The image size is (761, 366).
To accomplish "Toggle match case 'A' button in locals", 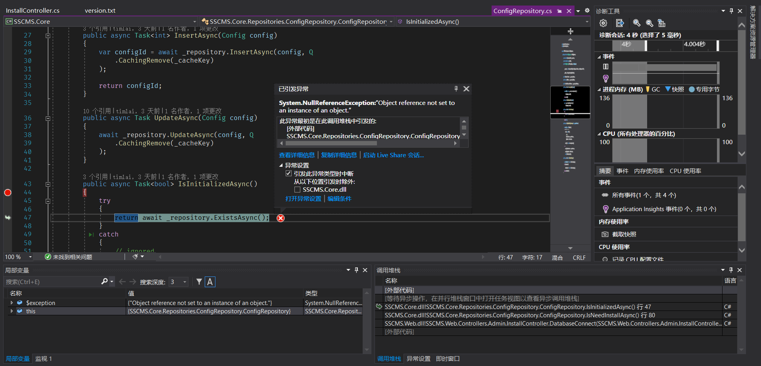I will pyautogui.click(x=210, y=282).
